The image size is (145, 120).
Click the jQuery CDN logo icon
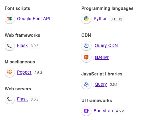coord(86,45)
